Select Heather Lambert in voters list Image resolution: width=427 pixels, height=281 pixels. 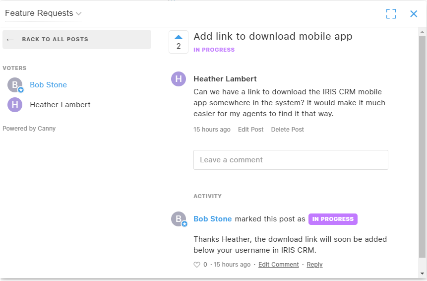[60, 105]
